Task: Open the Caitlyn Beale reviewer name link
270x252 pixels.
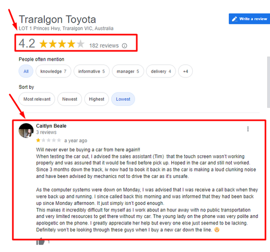Action: (x=51, y=126)
